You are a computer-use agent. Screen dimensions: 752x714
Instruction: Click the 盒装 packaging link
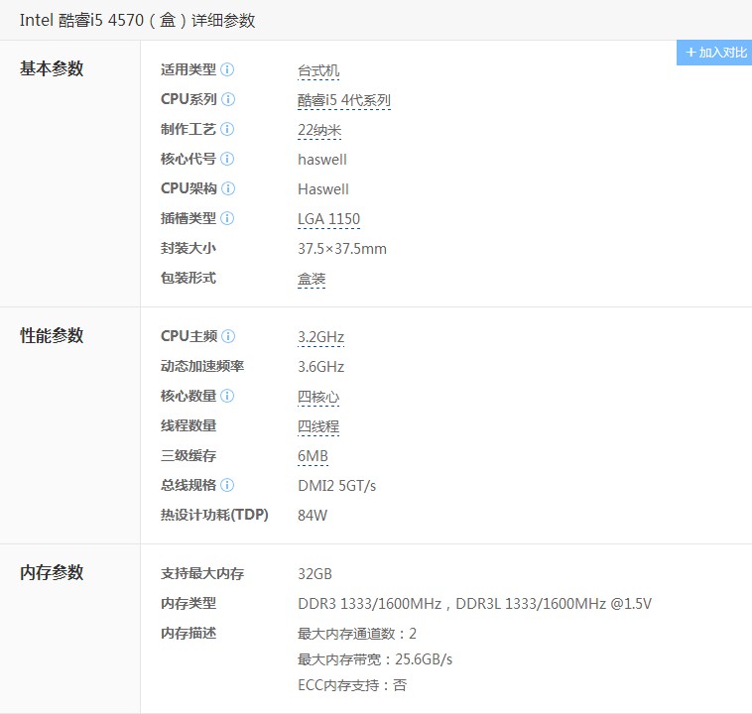tap(312, 279)
